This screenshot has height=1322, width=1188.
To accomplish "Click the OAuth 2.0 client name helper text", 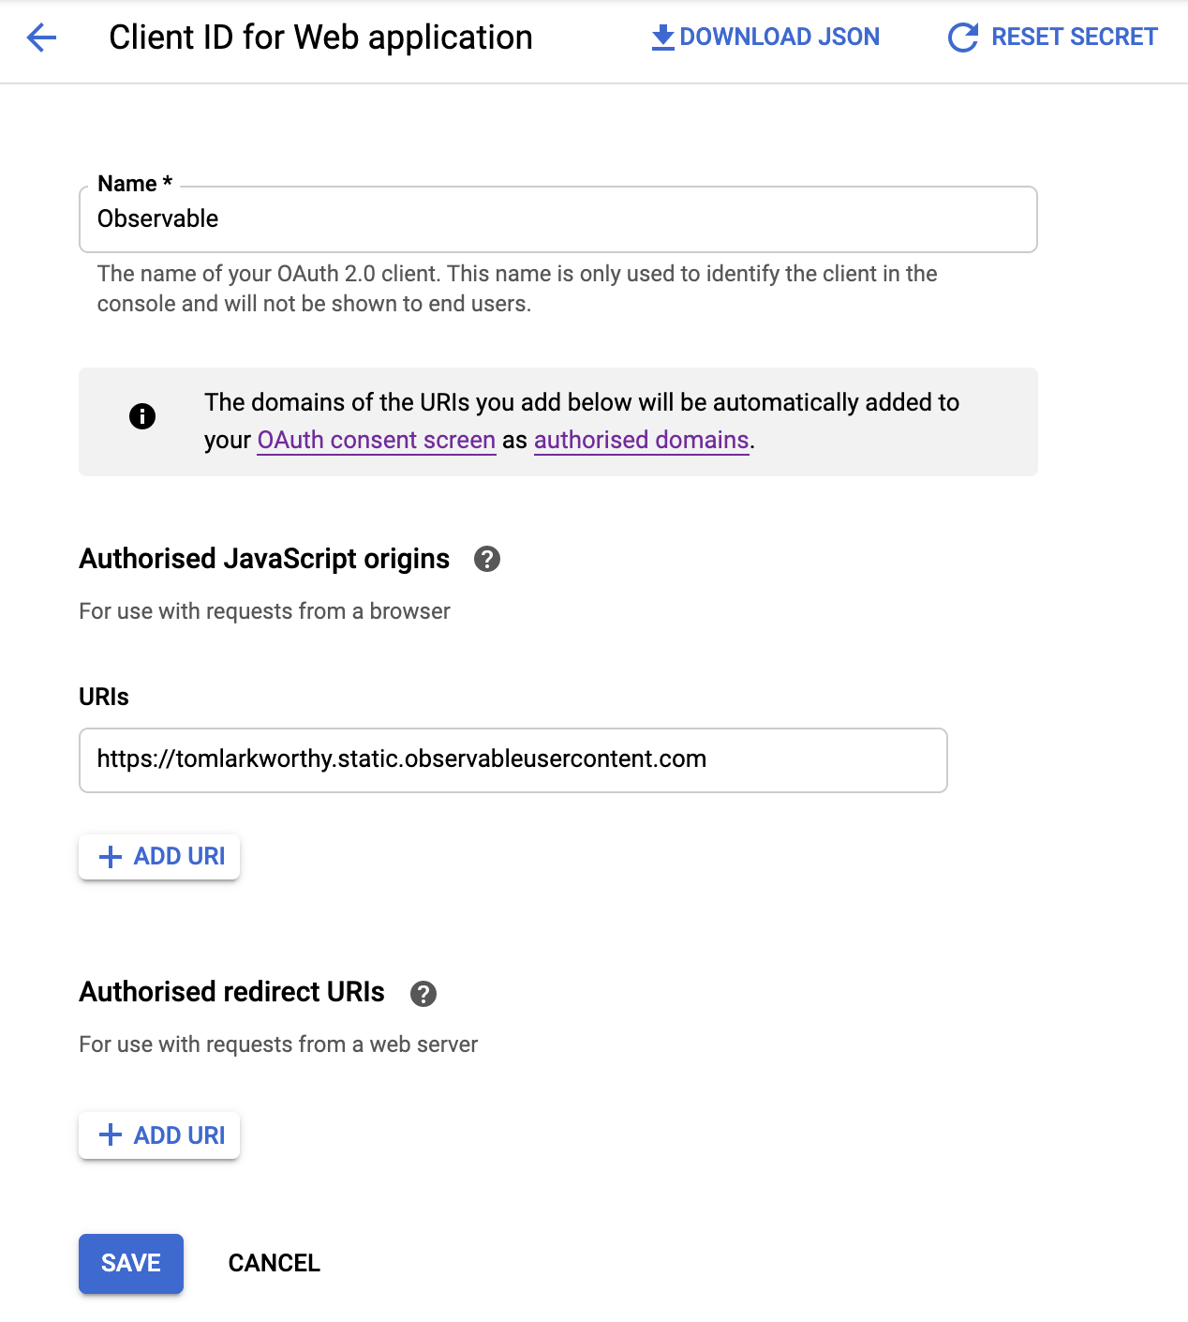I will click(x=517, y=289).
